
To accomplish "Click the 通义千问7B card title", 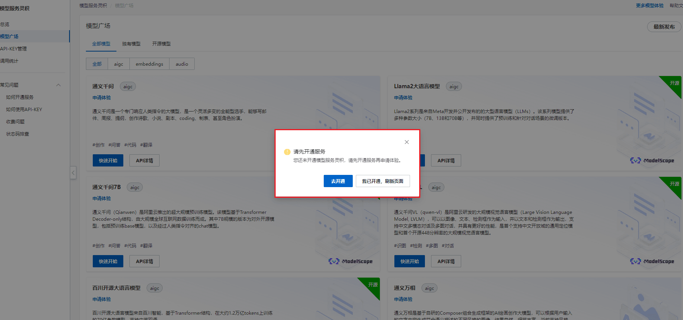I will coord(107,187).
